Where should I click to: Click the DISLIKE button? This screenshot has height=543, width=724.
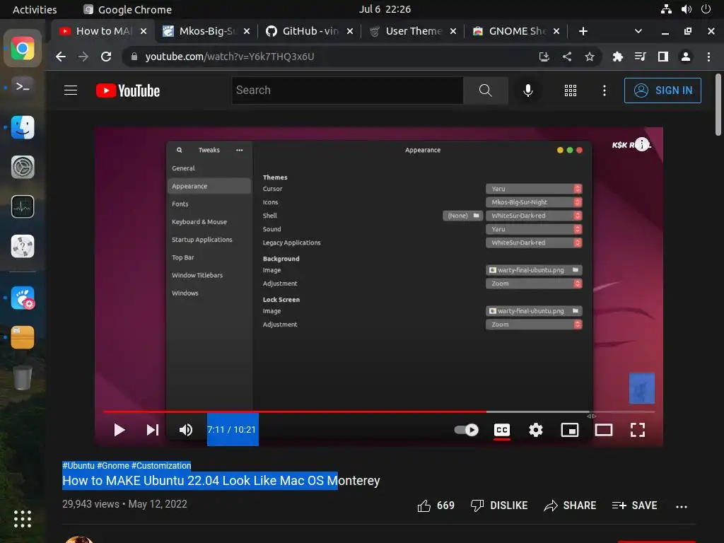click(498, 506)
